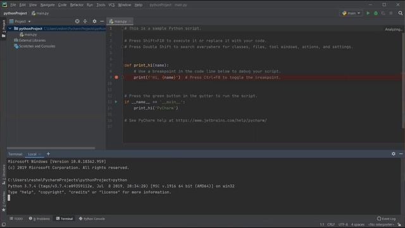The height and width of the screenshot is (228, 405).
Task: Open 4 spaces indent settings
Action: (x=358, y=225)
